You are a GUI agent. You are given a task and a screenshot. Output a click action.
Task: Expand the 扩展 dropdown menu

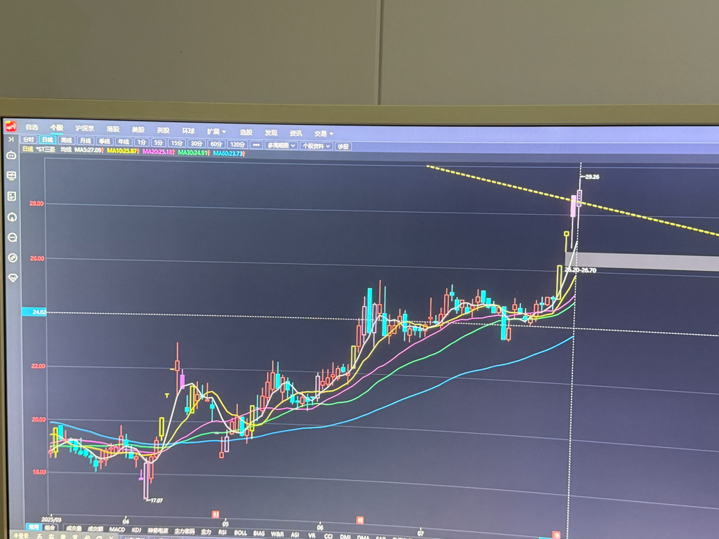(x=216, y=131)
